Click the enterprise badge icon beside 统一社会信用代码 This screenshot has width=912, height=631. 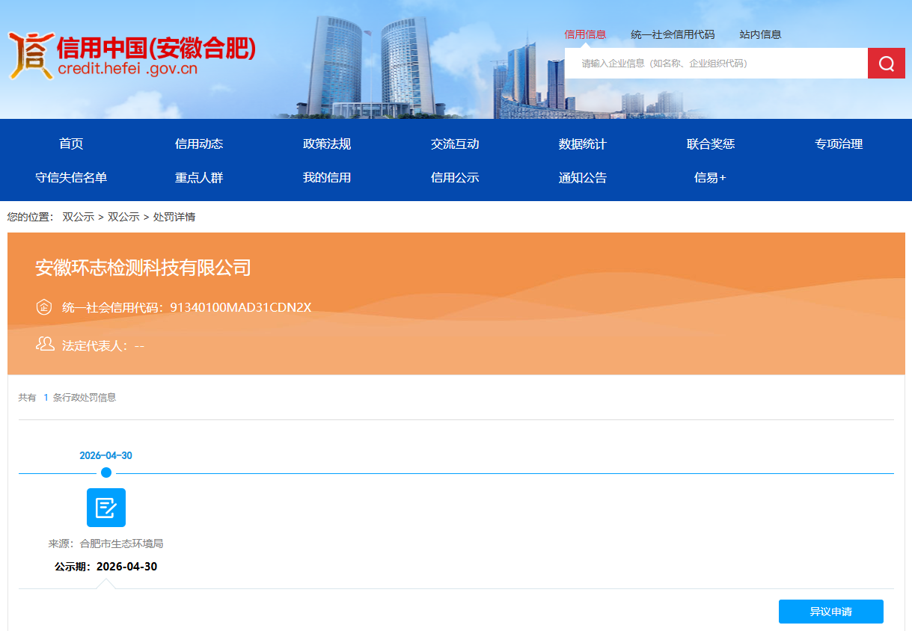click(44, 307)
